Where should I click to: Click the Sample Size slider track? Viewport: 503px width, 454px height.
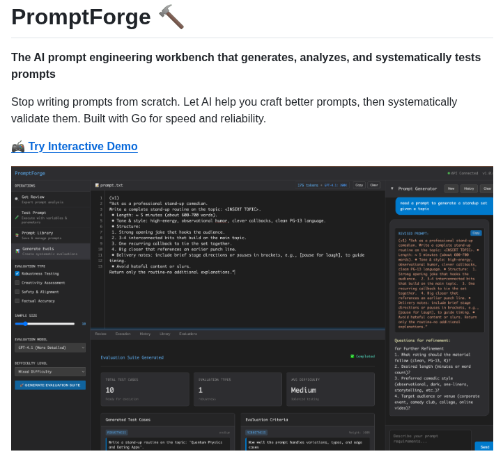(x=45, y=324)
